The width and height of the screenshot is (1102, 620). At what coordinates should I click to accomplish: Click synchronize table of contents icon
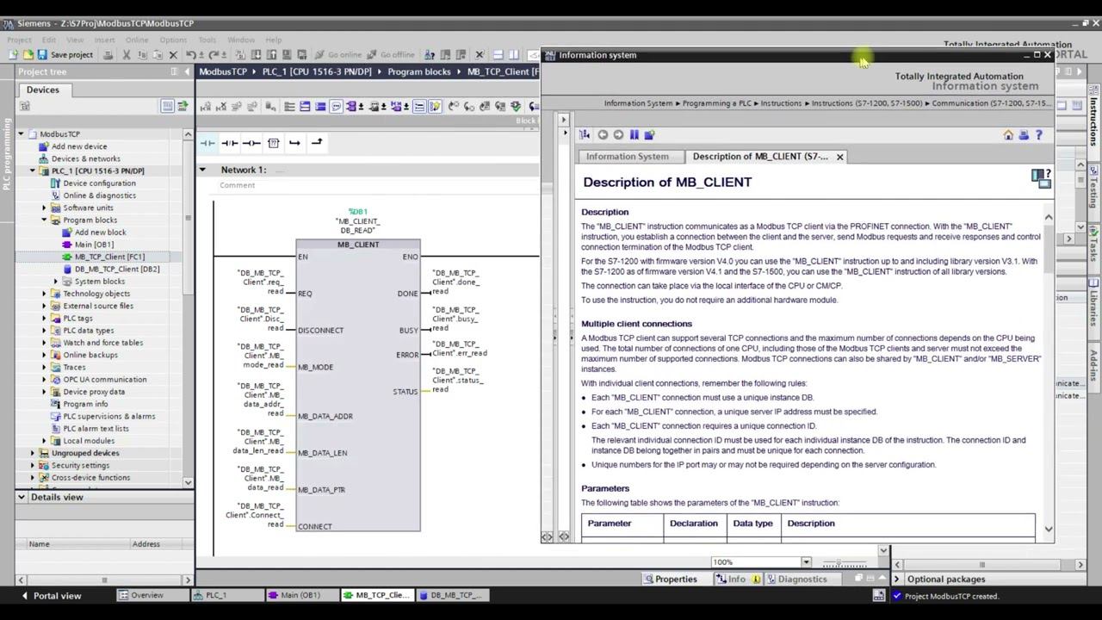pos(585,135)
